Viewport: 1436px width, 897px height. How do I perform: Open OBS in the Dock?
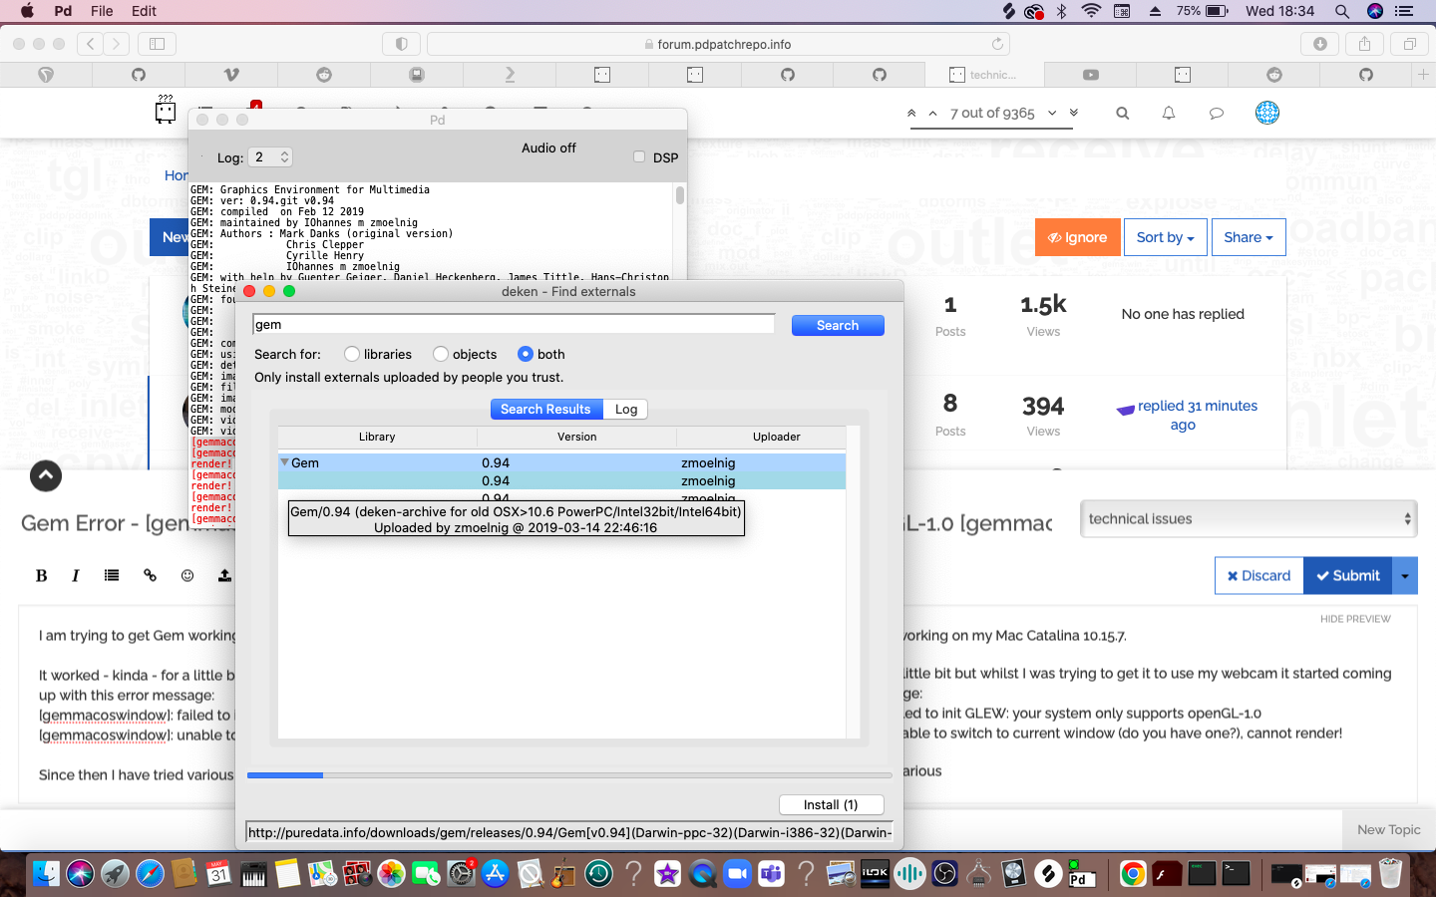[944, 874]
